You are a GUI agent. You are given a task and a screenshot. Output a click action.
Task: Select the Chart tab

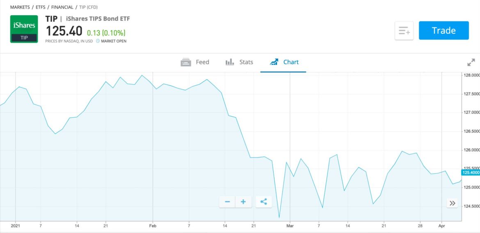coord(284,62)
